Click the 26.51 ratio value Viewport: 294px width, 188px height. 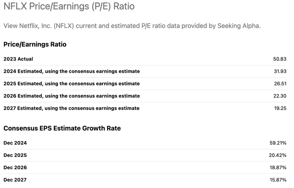[280, 83]
